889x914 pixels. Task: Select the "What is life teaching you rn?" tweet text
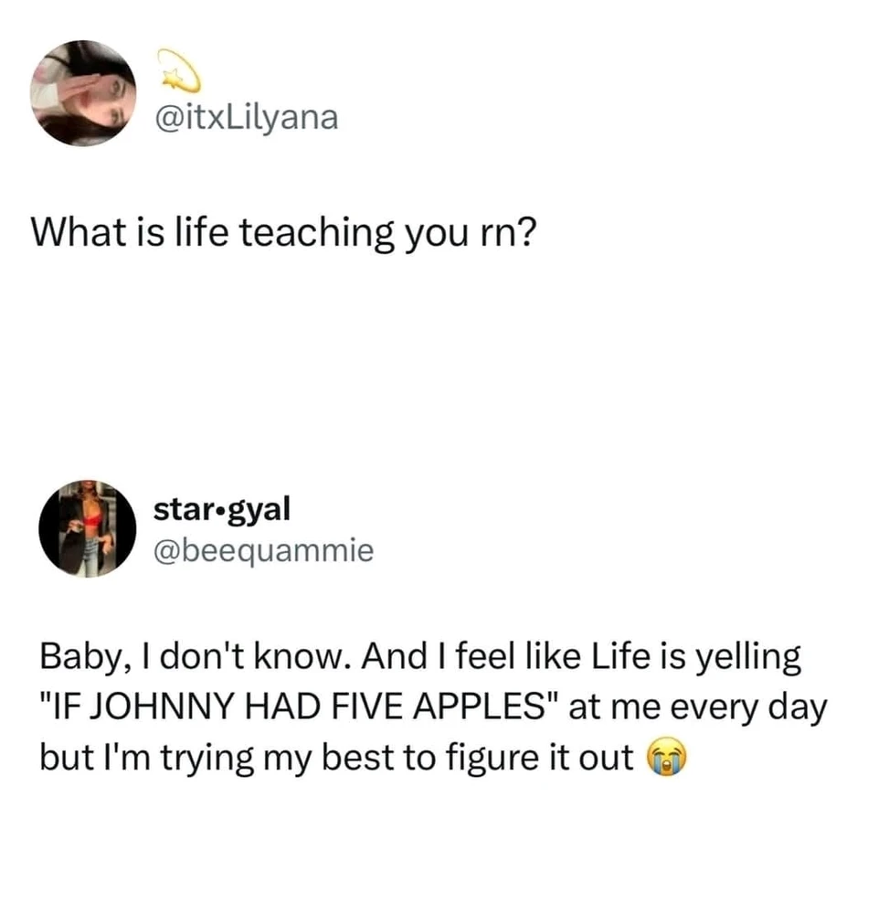click(283, 232)
